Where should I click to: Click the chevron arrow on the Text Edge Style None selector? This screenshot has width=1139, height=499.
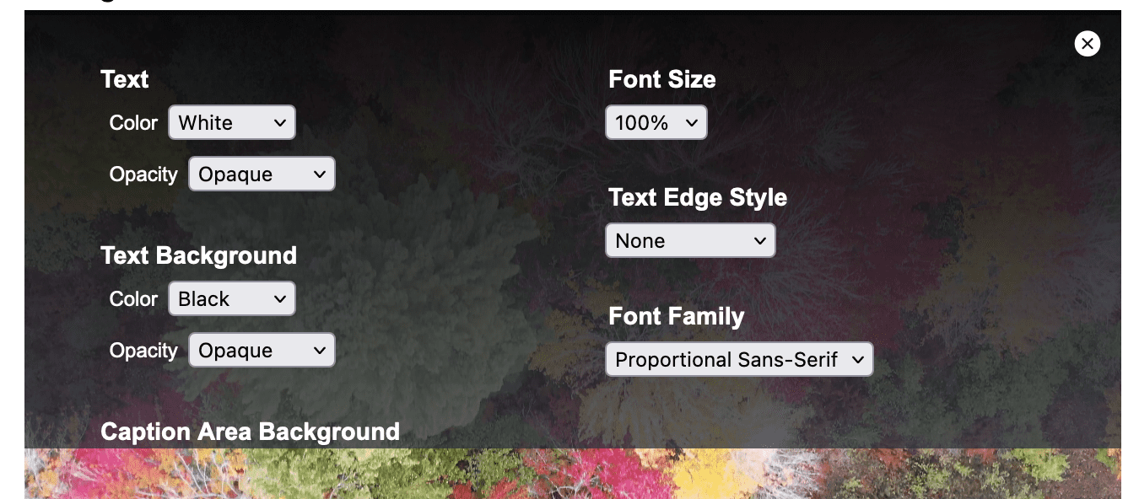(759, 241)
